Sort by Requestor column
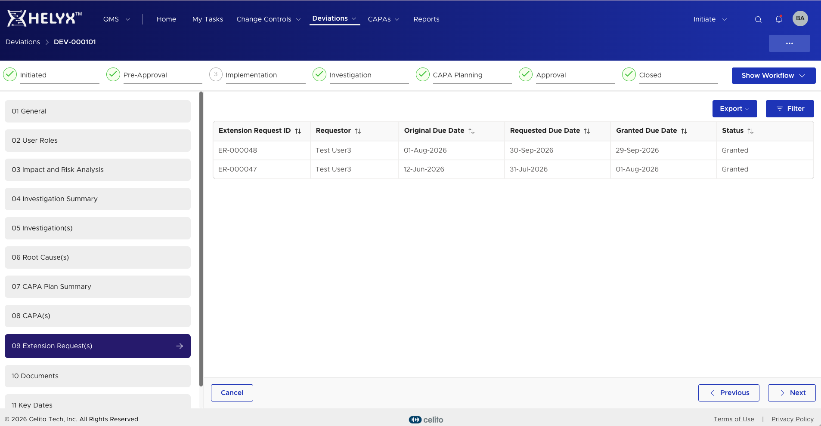 (358, 131)
